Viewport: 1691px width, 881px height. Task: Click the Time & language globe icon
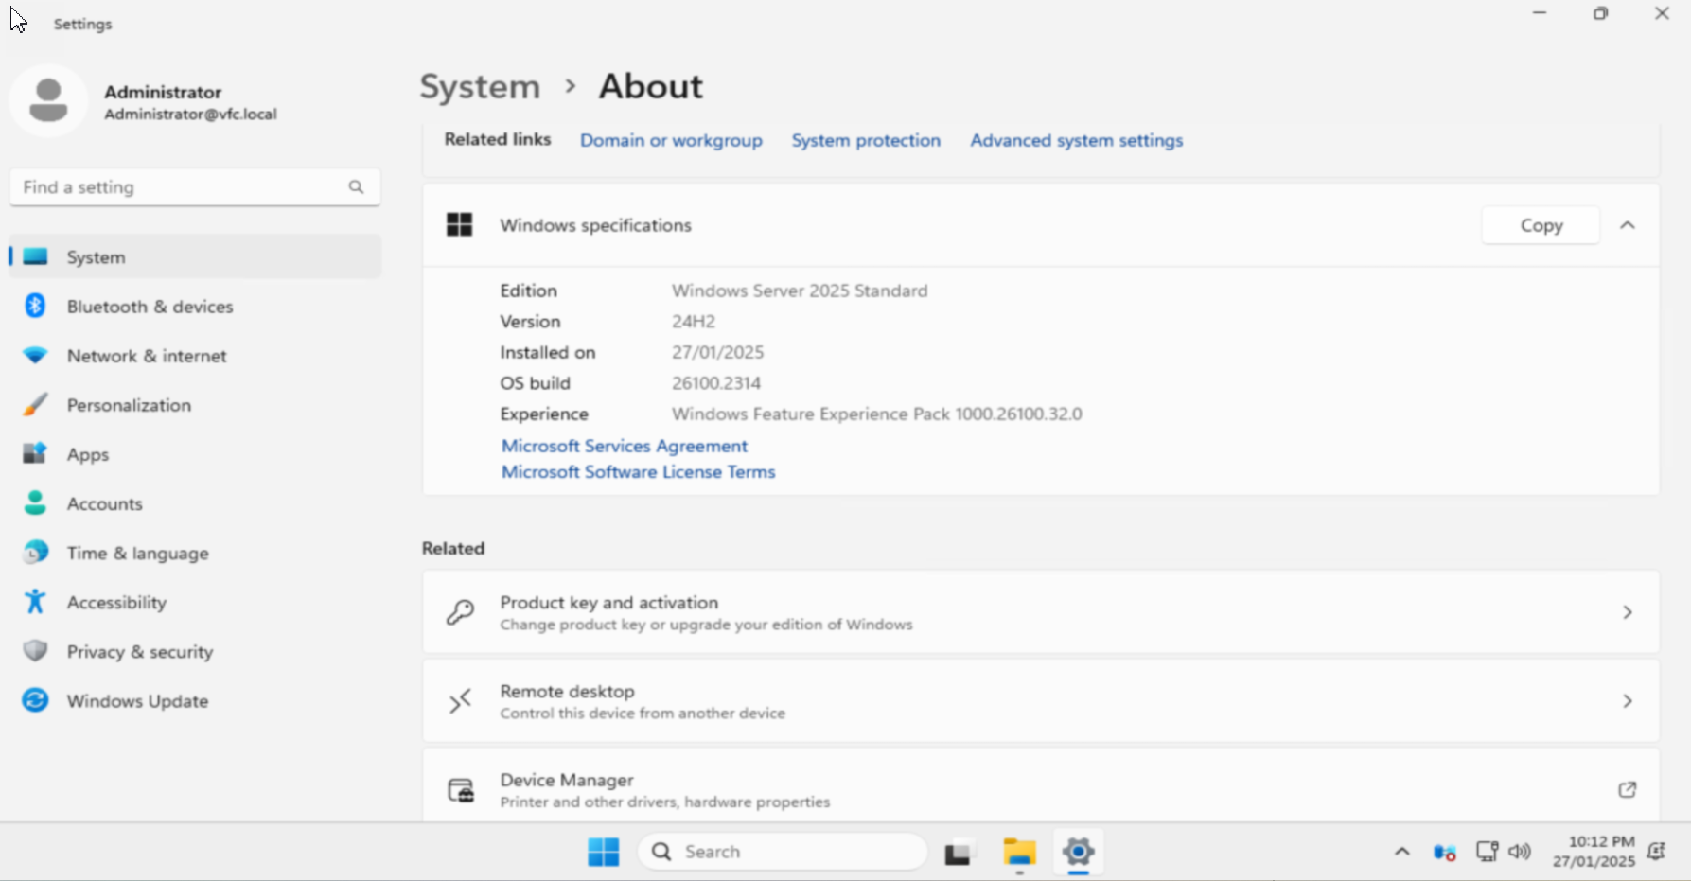tap(35, 553)
